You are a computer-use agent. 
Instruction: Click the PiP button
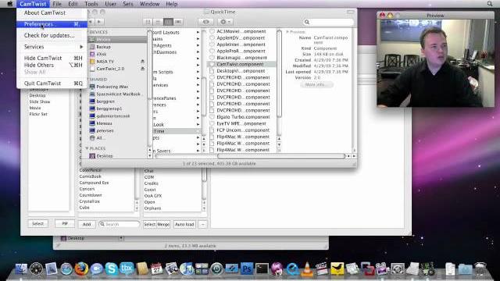tap(65, 224)
